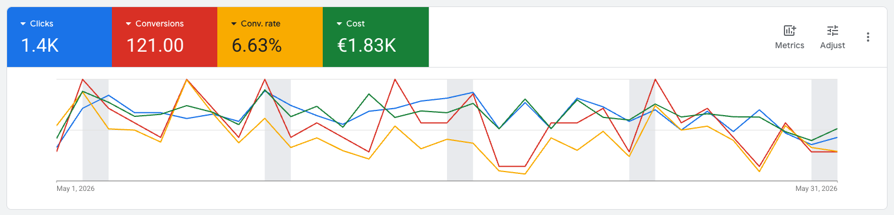Click the Metrics chart icon
The image size is (894, 215).
pos(790,31)
